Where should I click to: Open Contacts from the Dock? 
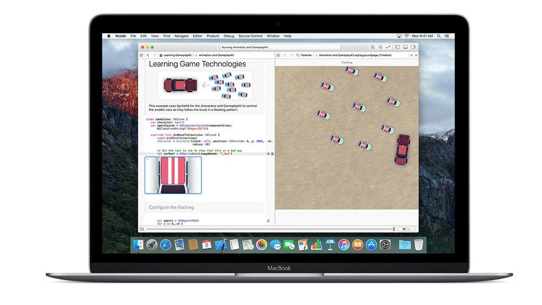point(193,245)
